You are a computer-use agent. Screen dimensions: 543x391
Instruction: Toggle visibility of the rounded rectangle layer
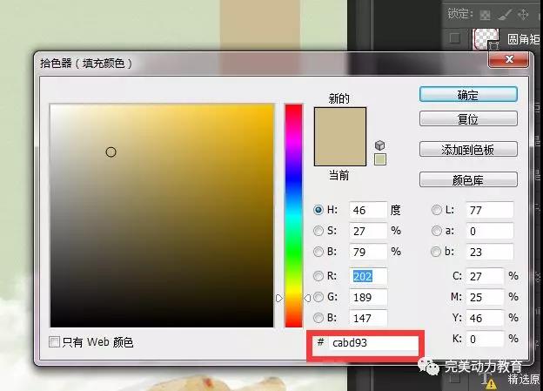[453, 38]
